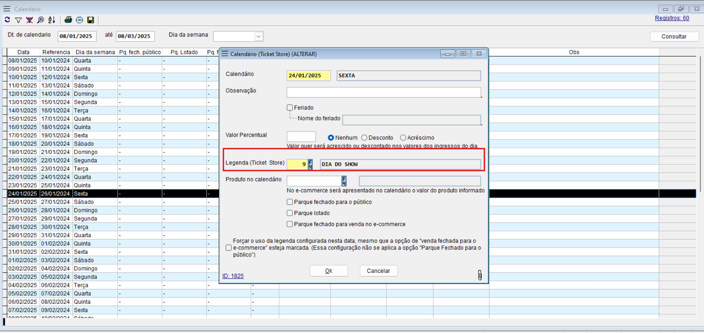Click the paperclip attachment icon

click(480, 275)
